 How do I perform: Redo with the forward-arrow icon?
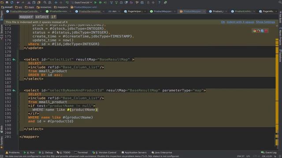[x=23, y=3]
